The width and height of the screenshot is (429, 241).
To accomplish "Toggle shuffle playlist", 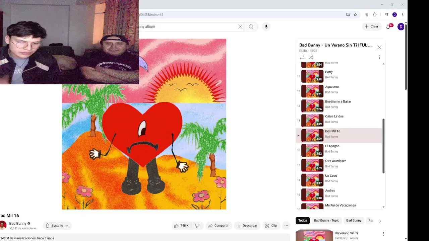I will (311, 57).
